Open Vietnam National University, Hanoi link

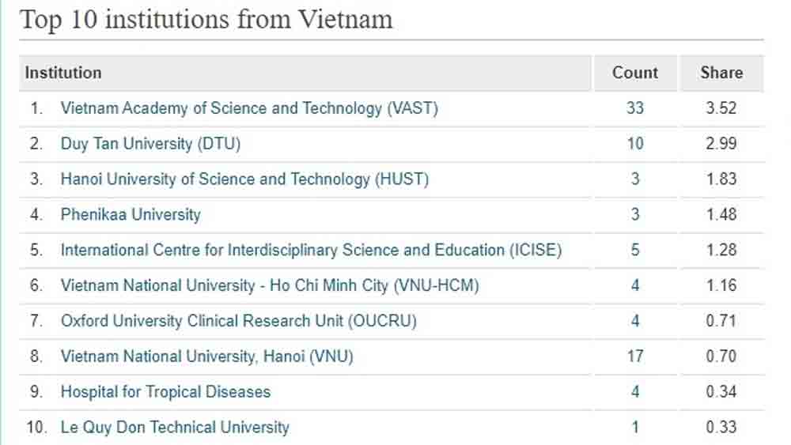(206, 356)
